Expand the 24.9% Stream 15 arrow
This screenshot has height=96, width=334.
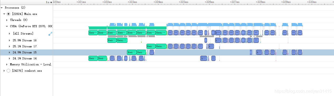[9, 52]
